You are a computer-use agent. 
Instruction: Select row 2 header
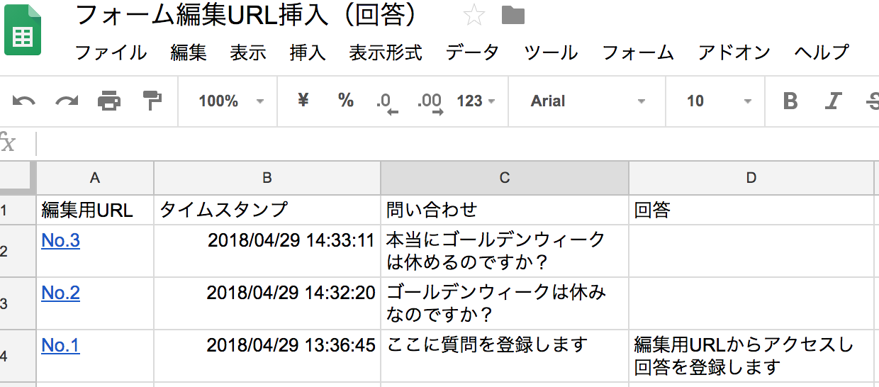coord(17,251)
